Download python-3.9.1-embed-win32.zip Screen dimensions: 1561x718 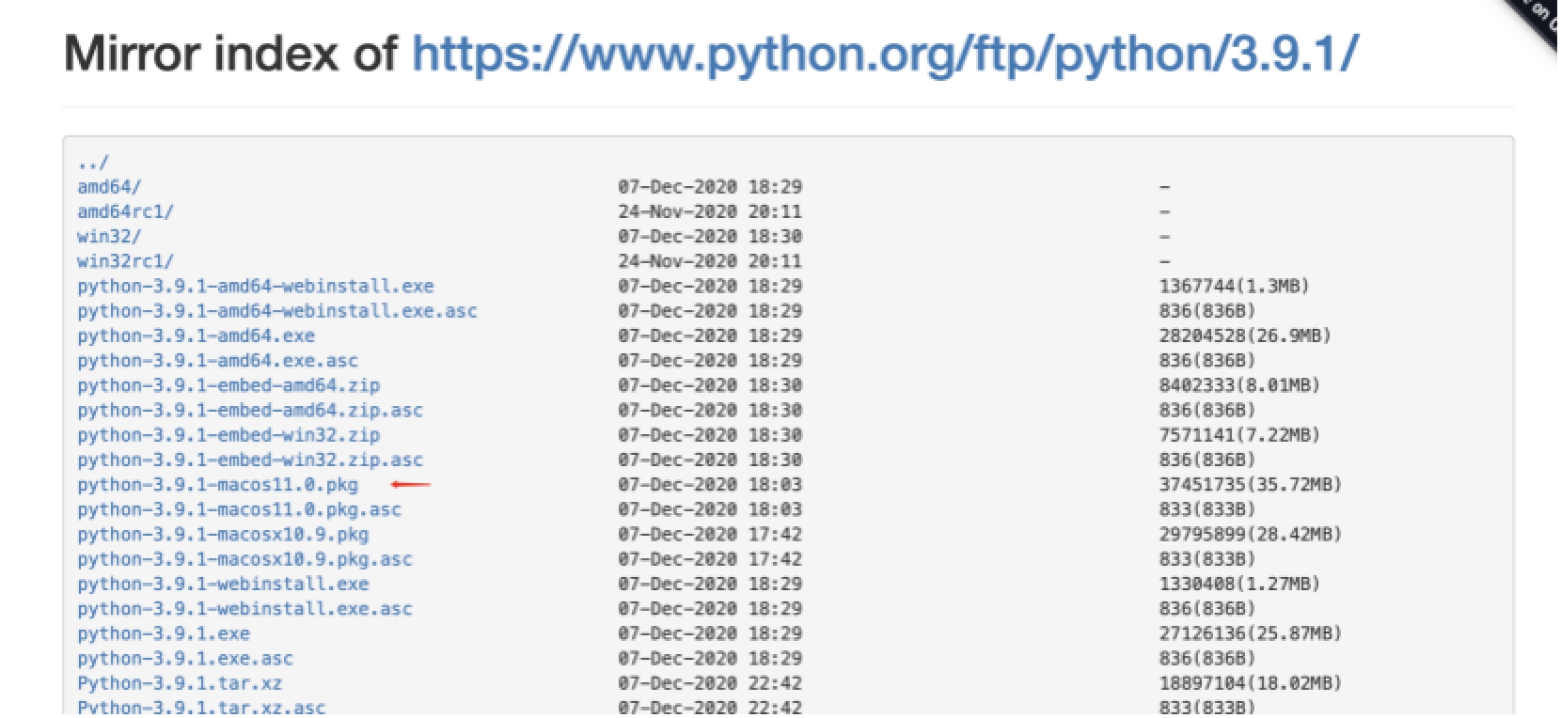(229, 435)
